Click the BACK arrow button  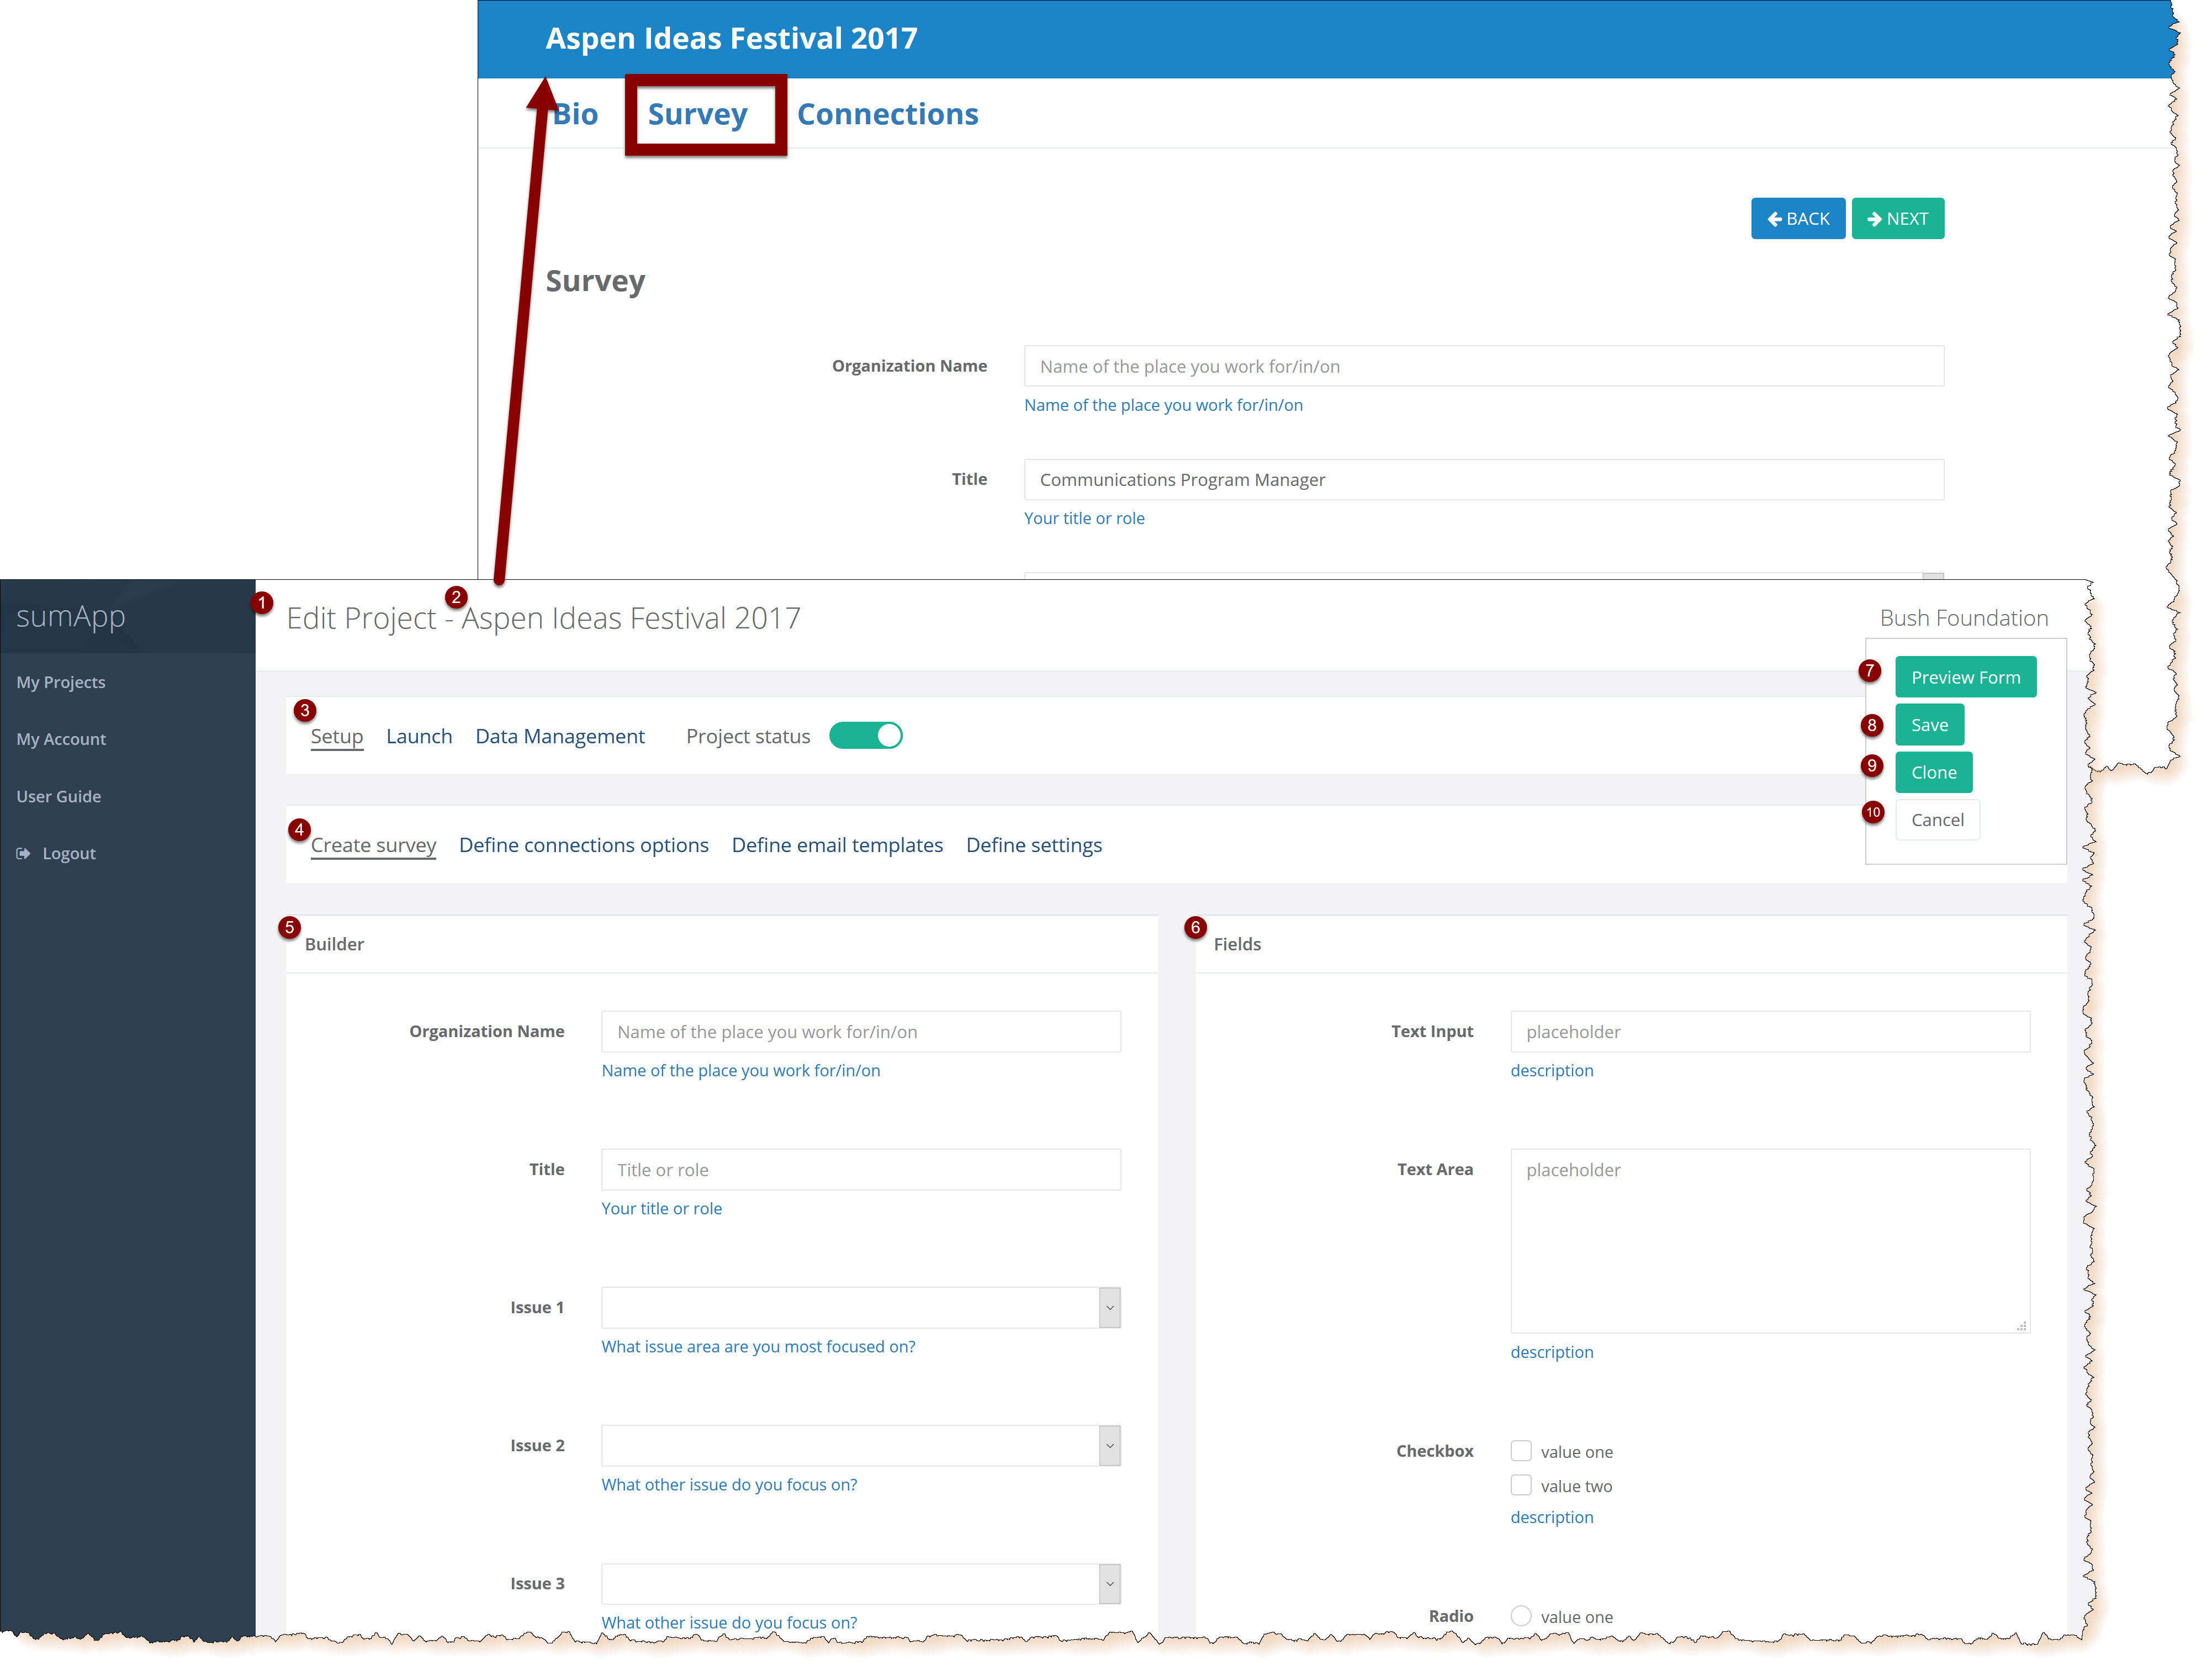[x=1797, y=219]
